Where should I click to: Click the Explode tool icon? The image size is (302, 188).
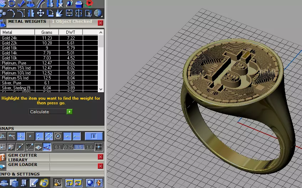(59, 13)
